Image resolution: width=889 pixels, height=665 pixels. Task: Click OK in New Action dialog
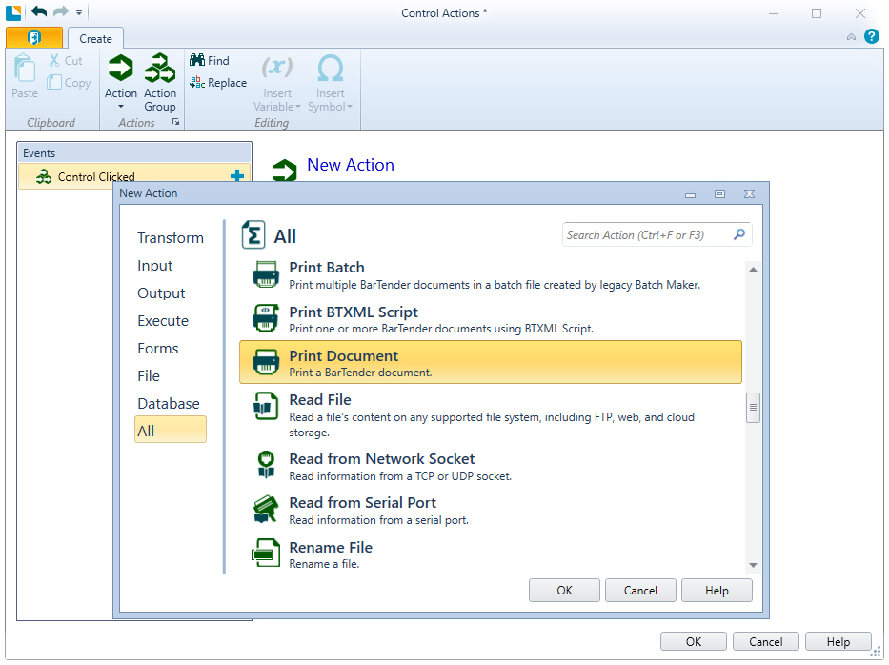pos(564,590)
